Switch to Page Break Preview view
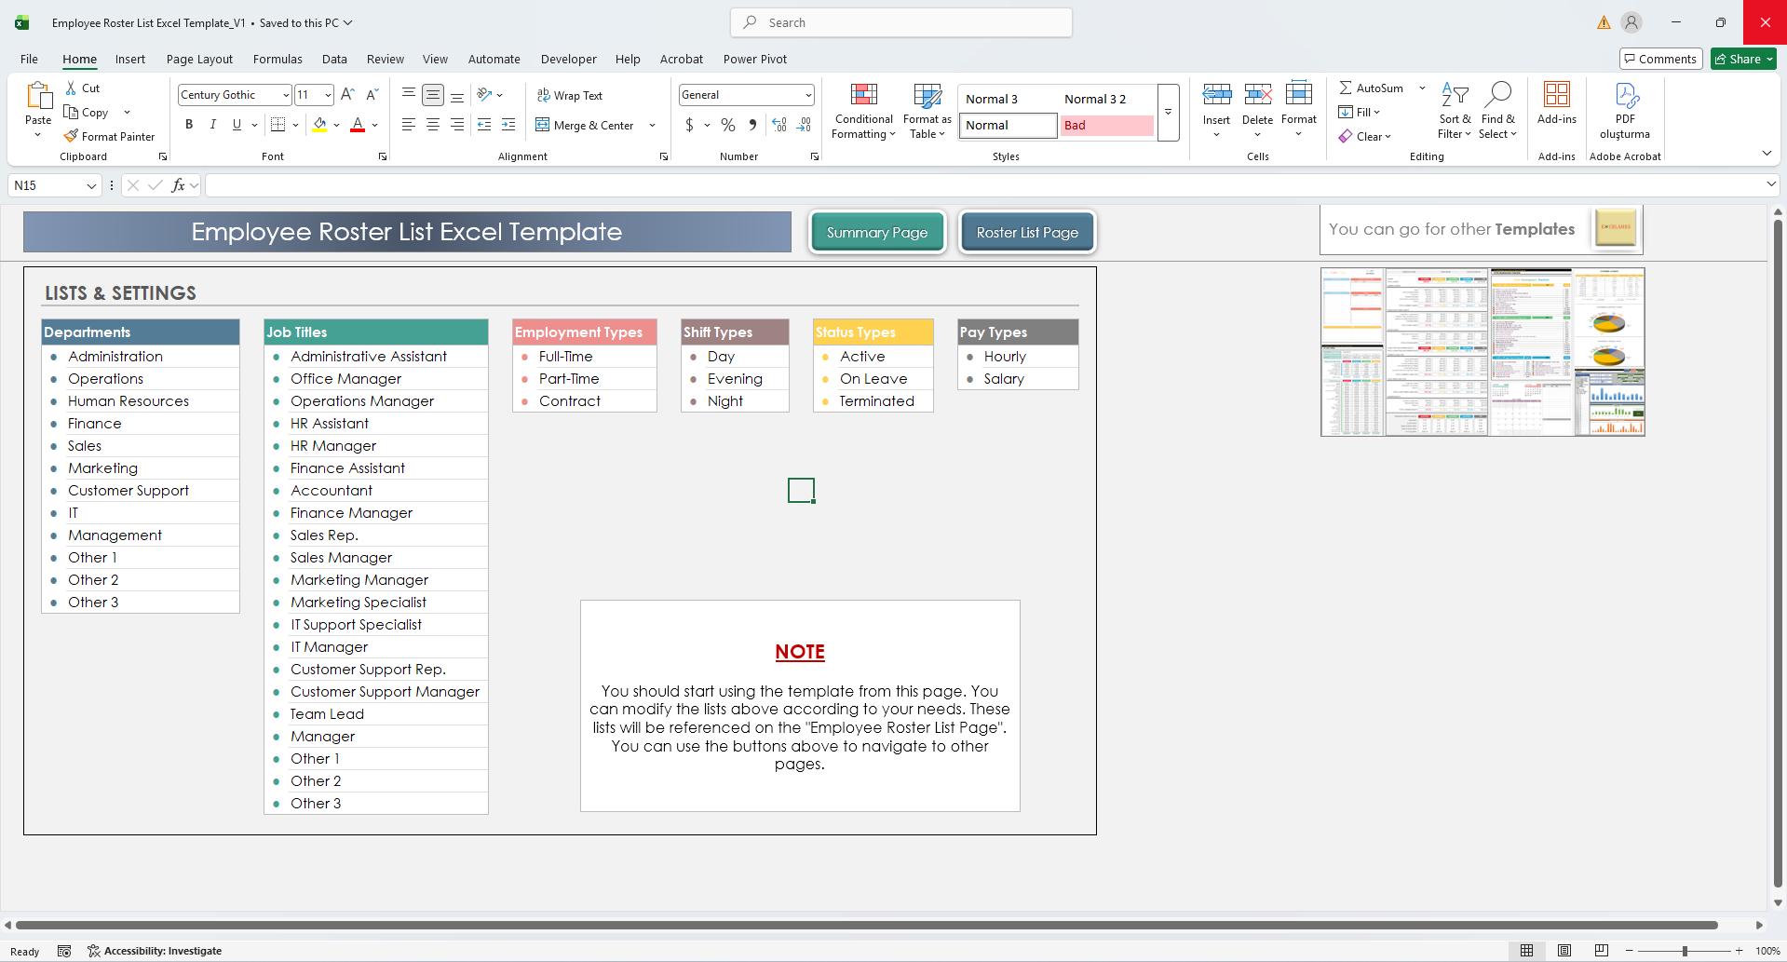This screenshot has width=1787, height=962. click(x=1601, y=951)
